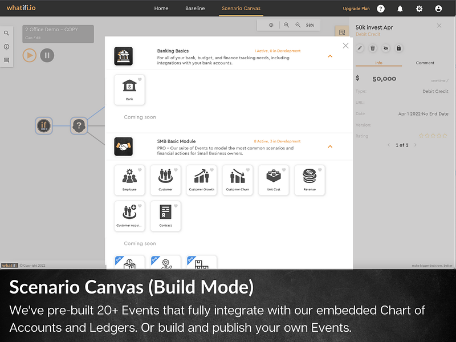456x342 pixels.
Task: Pick the Unit Cost event card
Action: point(274,180)
